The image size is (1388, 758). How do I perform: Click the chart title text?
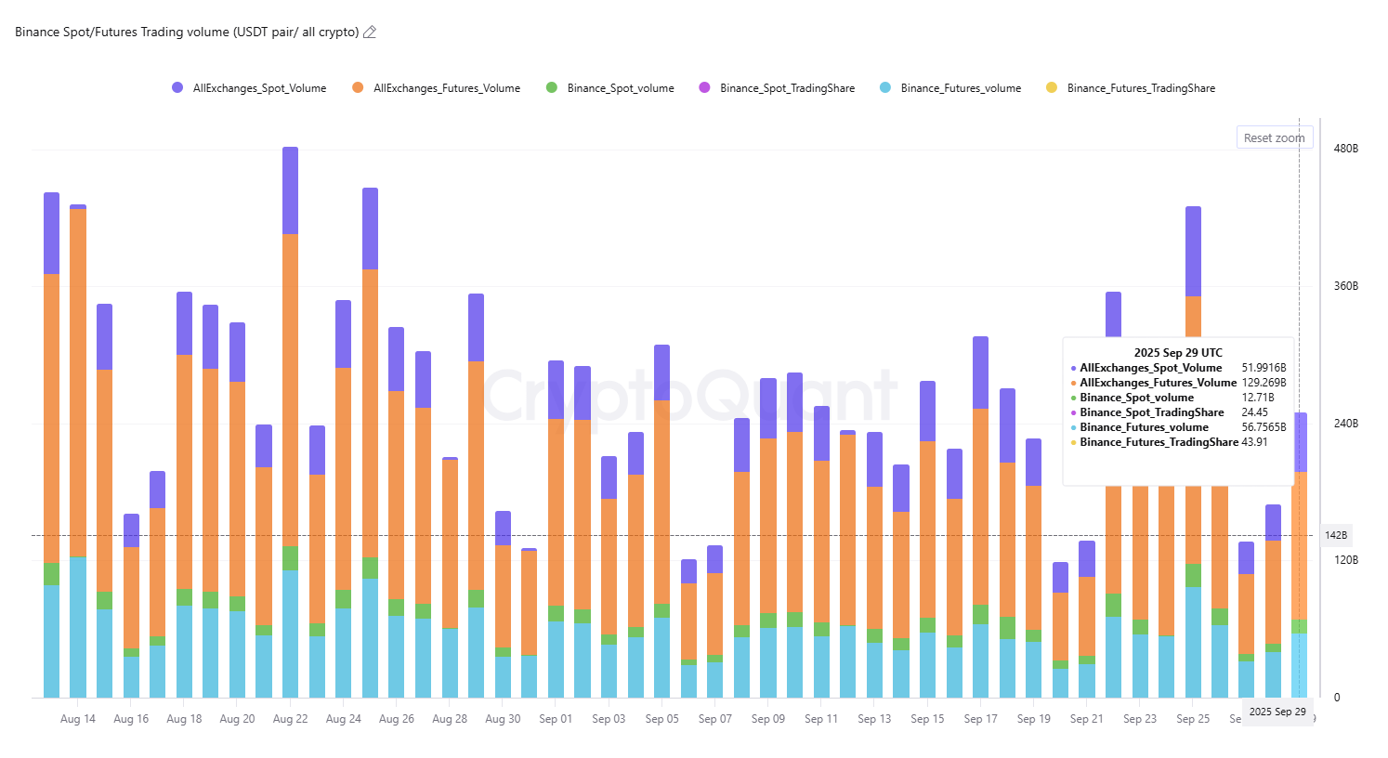pos(187,33)
